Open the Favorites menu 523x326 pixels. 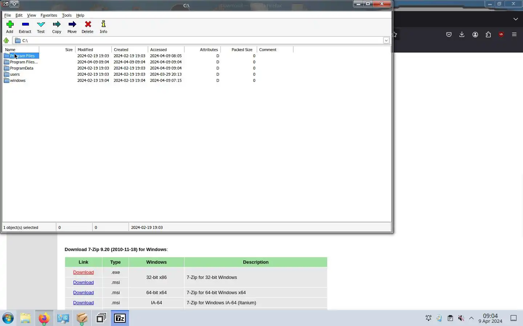49,15
